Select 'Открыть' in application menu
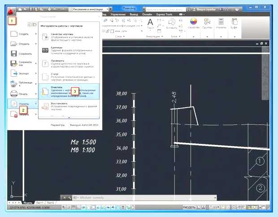The image size is (278, 217). [22, 44]
